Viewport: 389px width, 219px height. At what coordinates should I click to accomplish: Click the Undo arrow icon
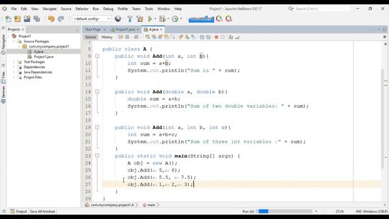click(x=51, y=19)
